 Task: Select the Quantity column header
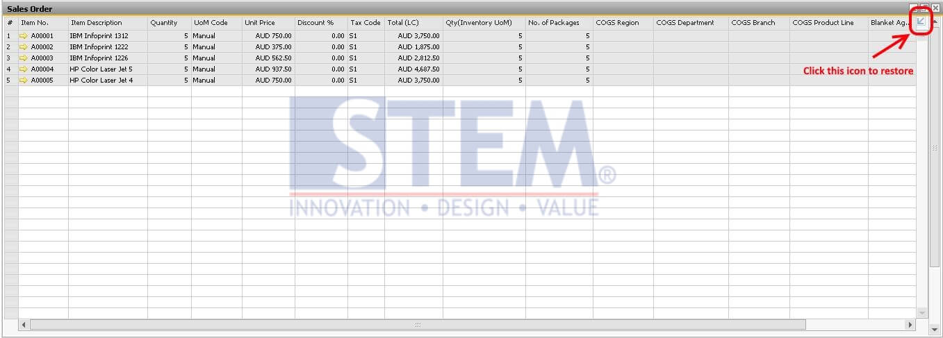click(x=170, y=23)
